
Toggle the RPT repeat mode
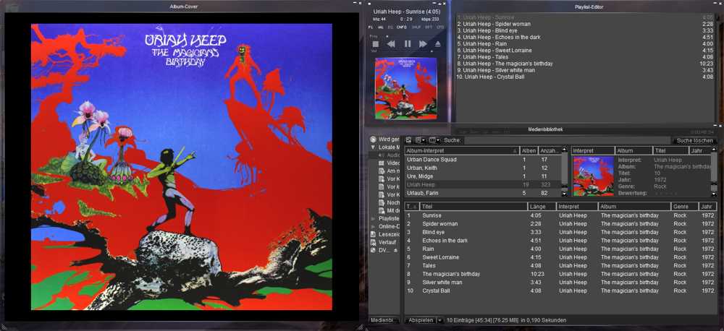click(428, 27)
